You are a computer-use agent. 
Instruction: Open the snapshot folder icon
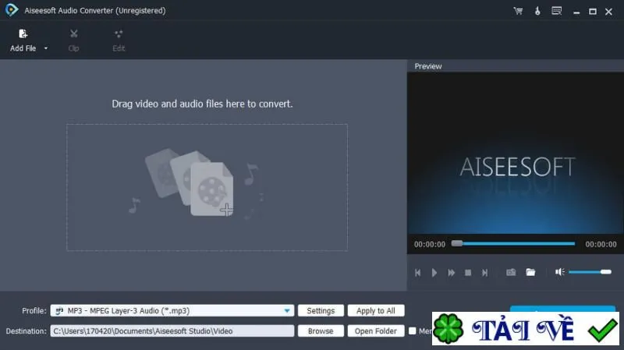[x=530, y=272]
